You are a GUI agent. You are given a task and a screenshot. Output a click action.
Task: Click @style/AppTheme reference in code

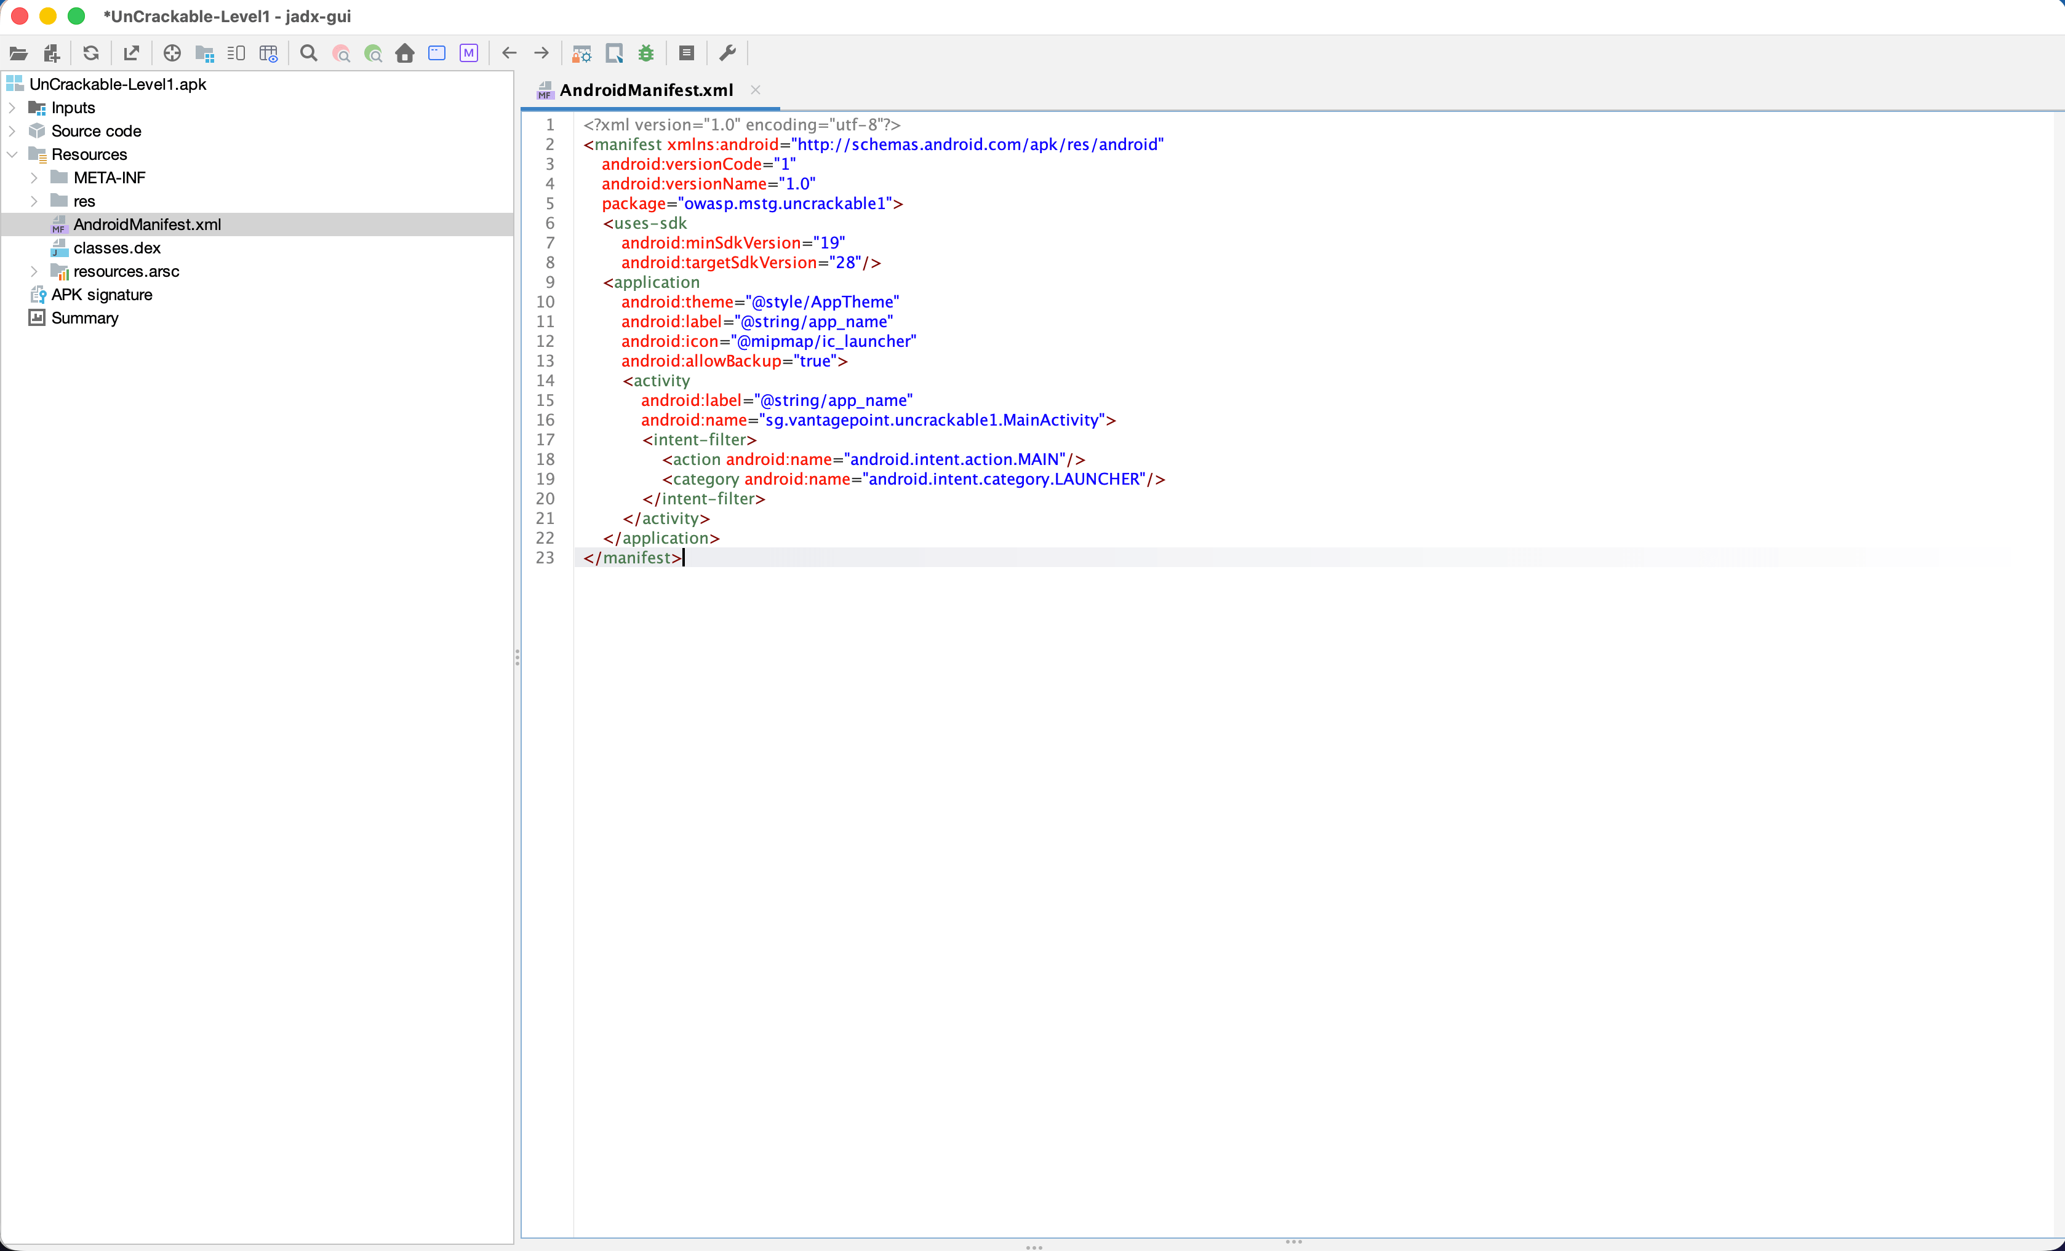click(x=822, y=301)
